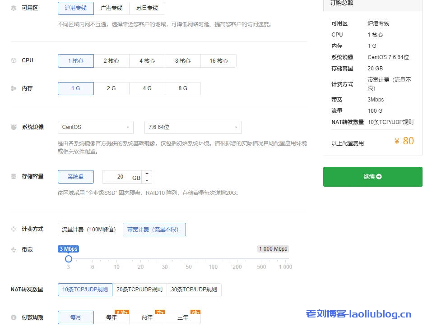
Task: Open the CentOS operating system dropdown
Action: coord(95,128)
